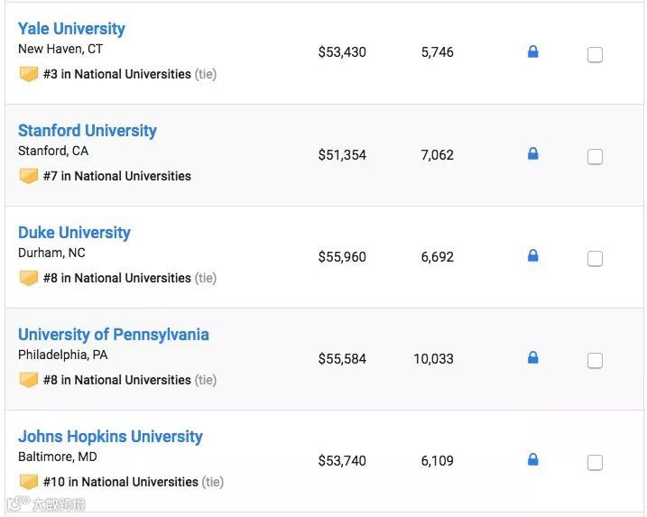Go to the Duke University page
The width and height of the screenshot is (647, 517).
(74, 233)
